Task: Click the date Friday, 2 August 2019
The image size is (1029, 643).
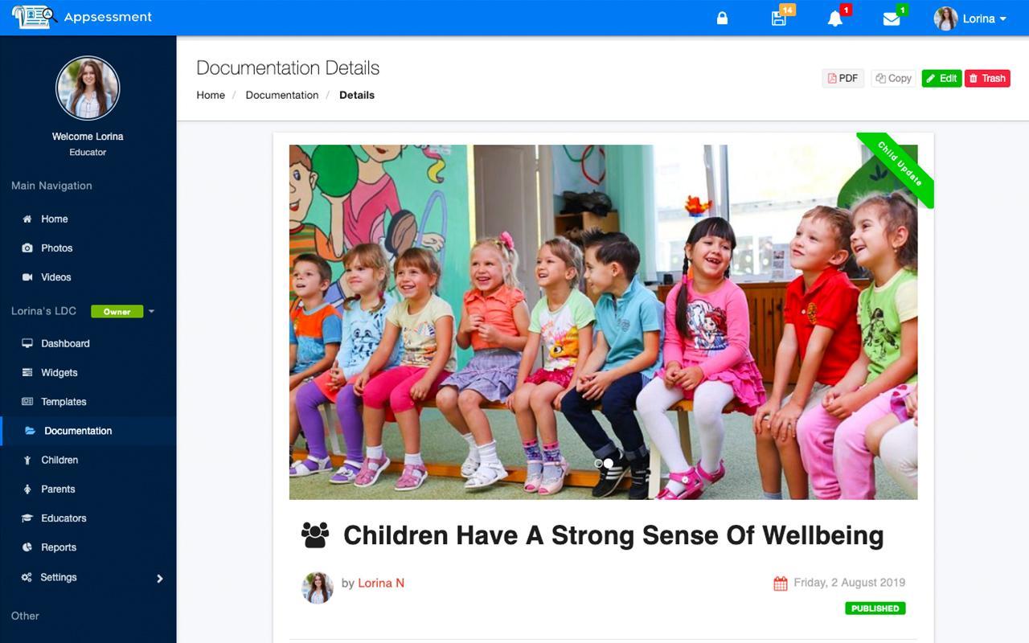Action: [x=849, y=583]
